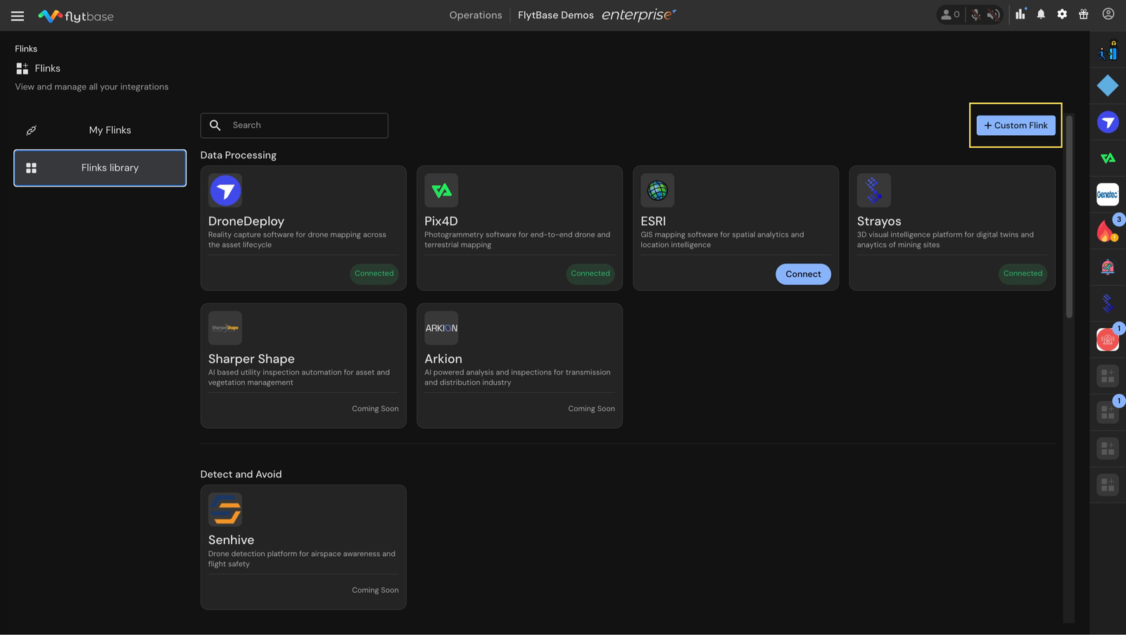Go to Operations in the header

(x=476, y=15)
